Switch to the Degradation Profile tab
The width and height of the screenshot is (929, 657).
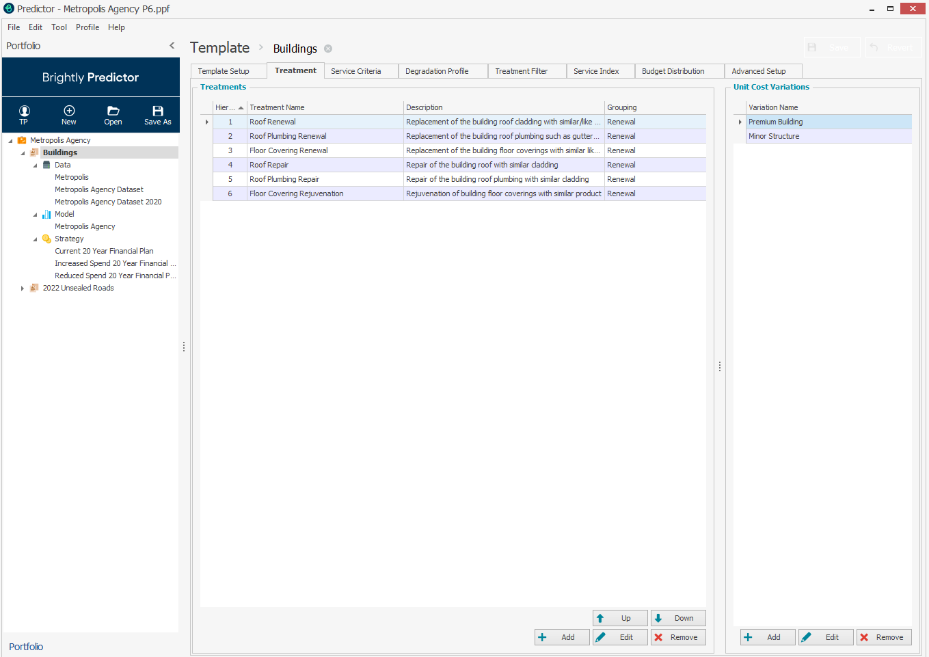click(443, 71)
